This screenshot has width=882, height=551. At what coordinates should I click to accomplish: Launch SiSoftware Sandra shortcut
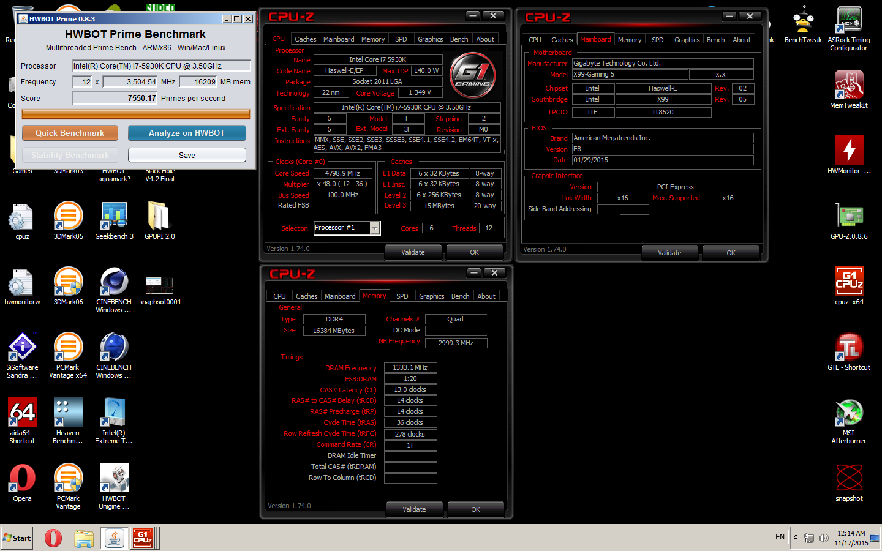pyautogui.click(x=22, y=355)
